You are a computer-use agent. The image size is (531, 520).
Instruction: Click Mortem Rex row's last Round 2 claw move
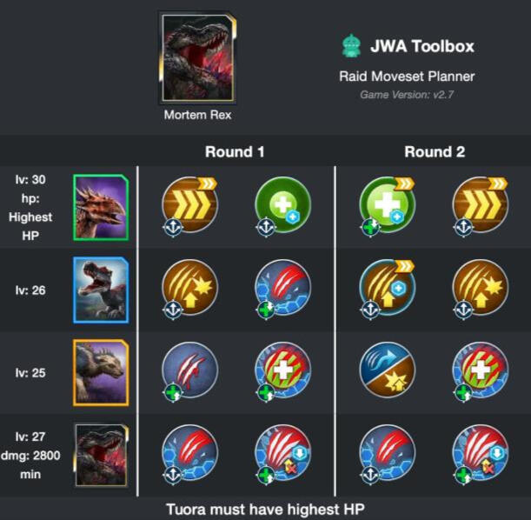(481, 453)
